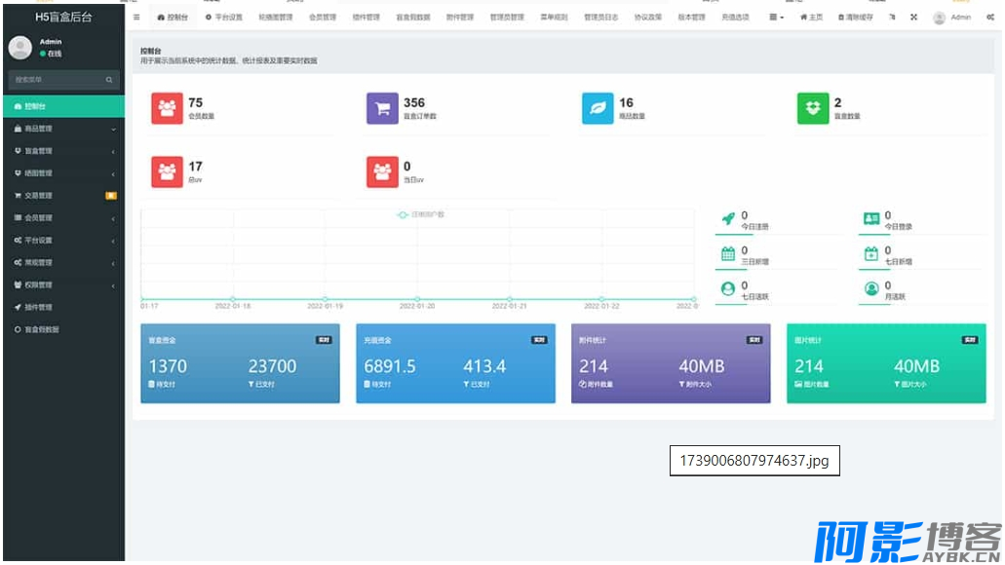
Task: Toggle the 注册用户数 chart legend
Action: coord(420,214)
